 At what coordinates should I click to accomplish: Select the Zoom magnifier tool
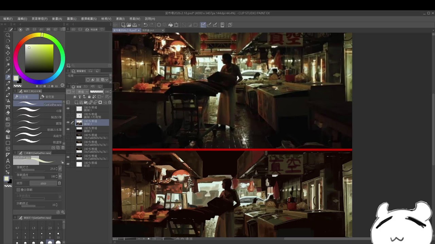[x=8, y=35]
